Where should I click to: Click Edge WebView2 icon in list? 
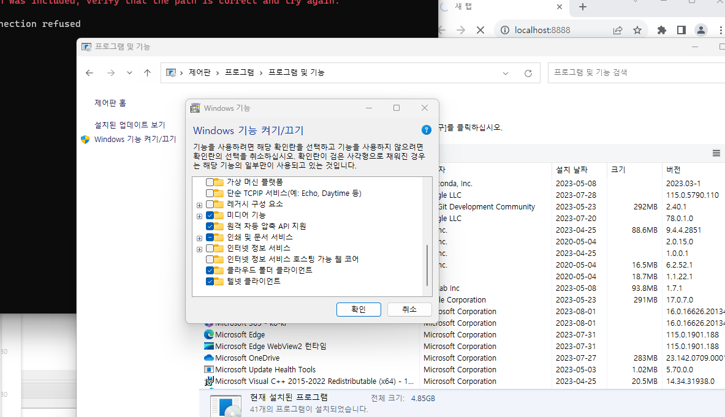pos(208,347)
